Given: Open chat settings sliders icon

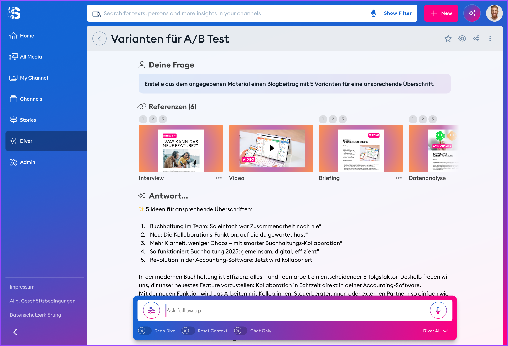Looking at the screenshot, I should tap(152, 311).
